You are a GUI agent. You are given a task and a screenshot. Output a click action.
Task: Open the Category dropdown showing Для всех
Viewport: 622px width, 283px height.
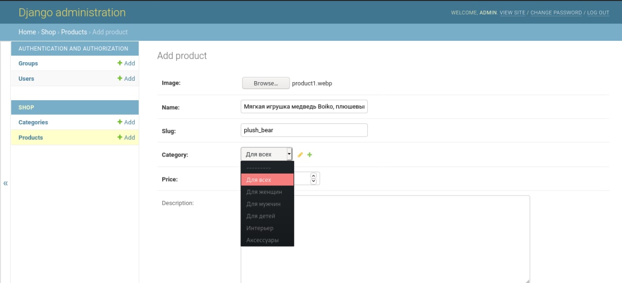pos(267,154)
